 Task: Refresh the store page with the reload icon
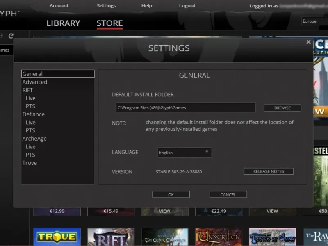click(x=11, y=36)
